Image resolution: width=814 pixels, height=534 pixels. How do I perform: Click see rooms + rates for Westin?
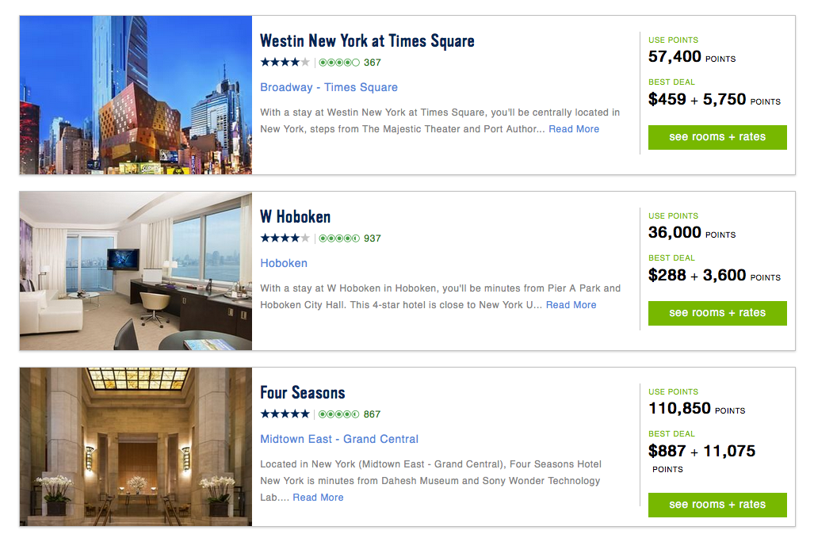717,137
